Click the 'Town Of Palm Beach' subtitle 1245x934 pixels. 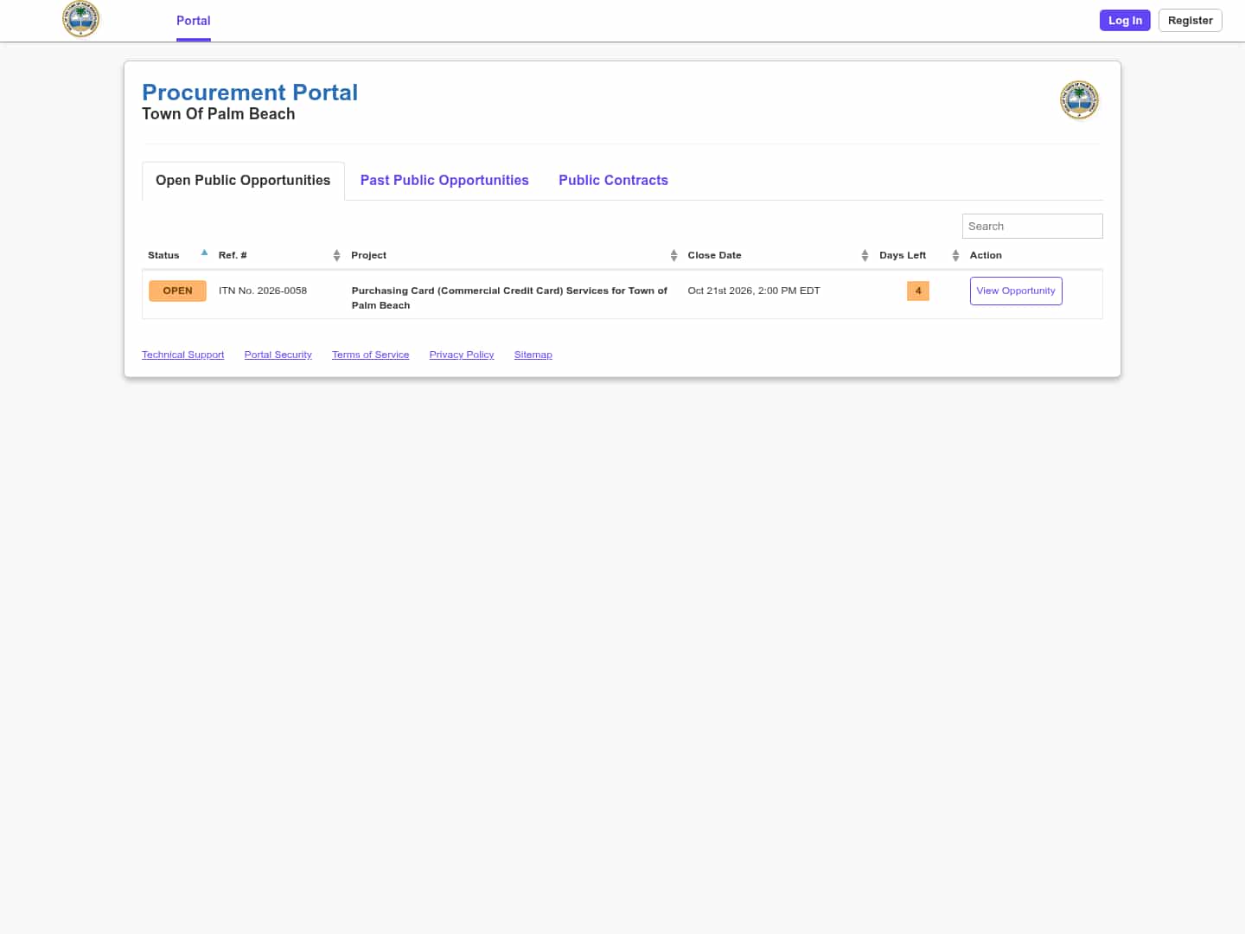[218, 114]
